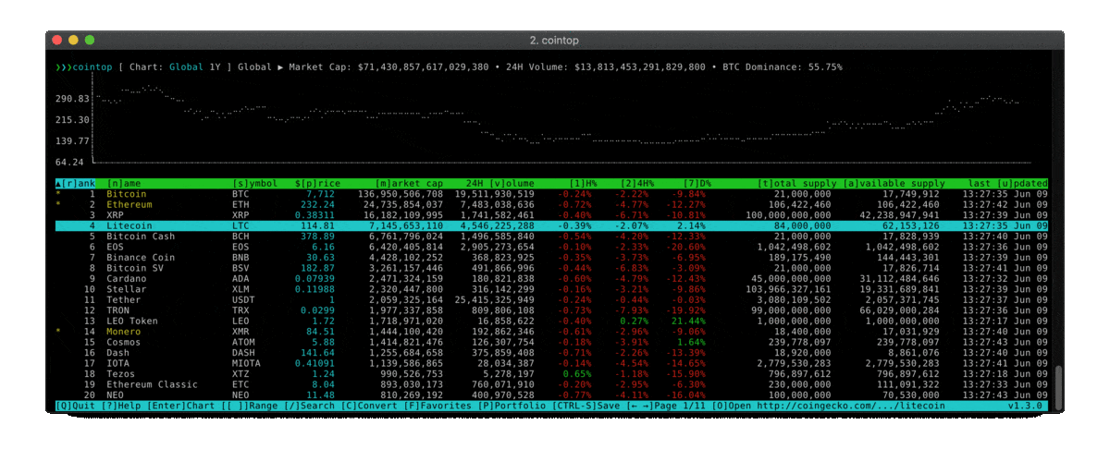Viewport: 1110px width, 473px height.
Task: Click the 24H Volume value in header
Action: pyautogui.click(x=640, y=67)
